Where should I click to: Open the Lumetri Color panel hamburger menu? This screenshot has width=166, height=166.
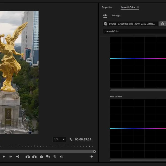(138, 7)
